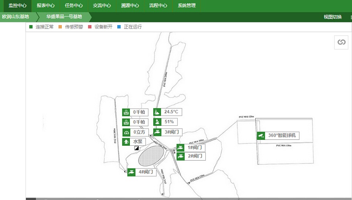Open the 3#阀门 valve label

[171, 132]
